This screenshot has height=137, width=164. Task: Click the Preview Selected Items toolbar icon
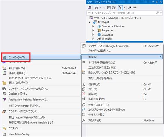(x=135, y=8)
